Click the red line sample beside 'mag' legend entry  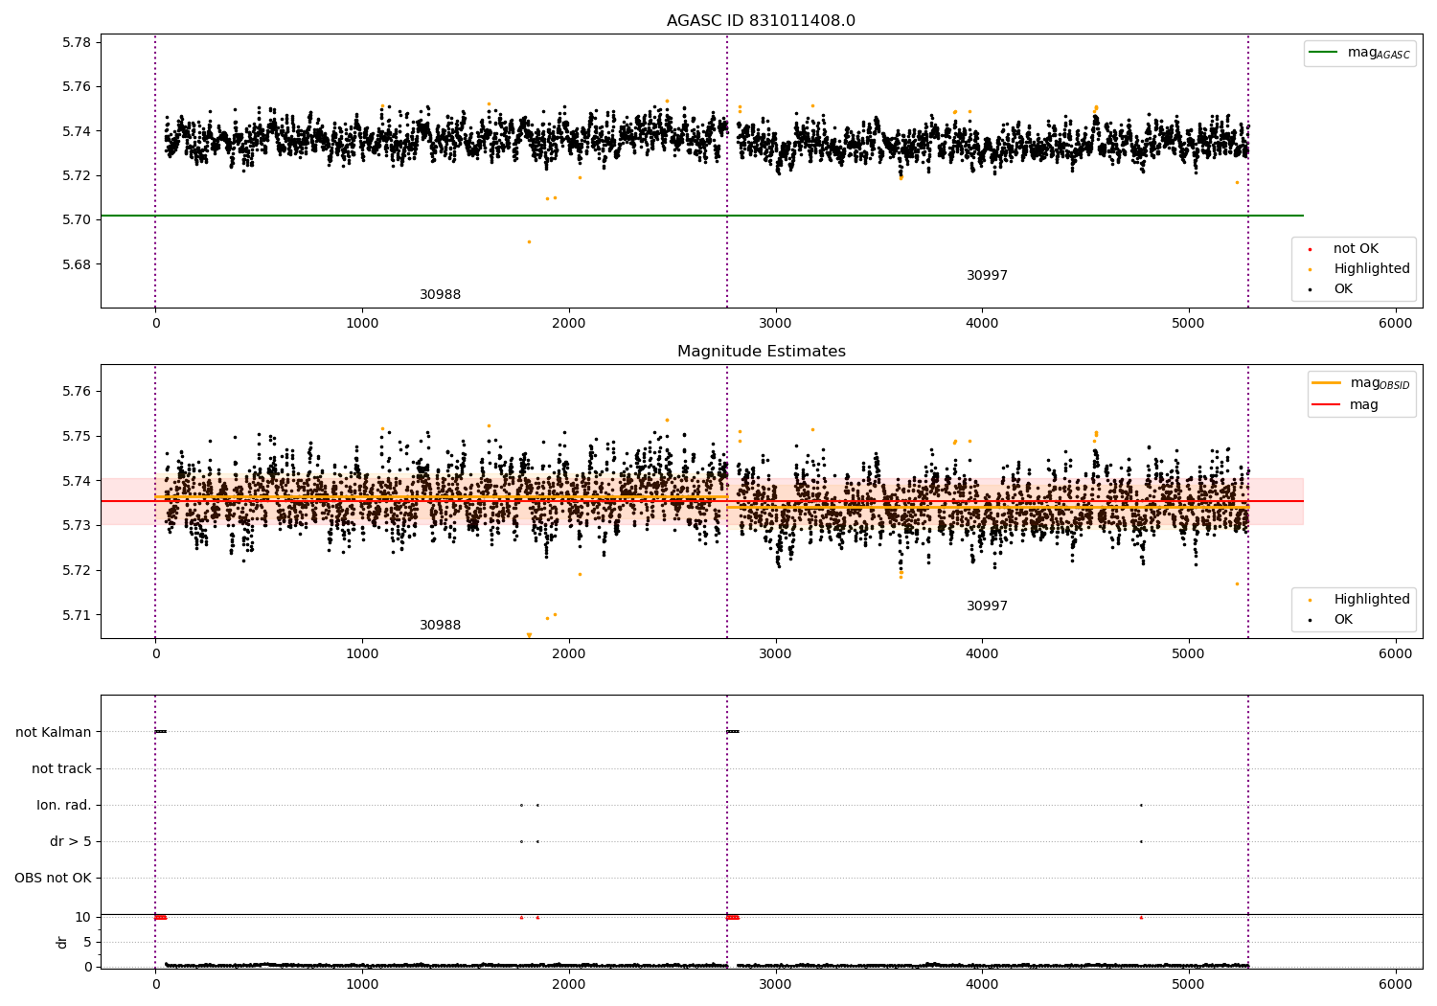[x=1327, y=405]
